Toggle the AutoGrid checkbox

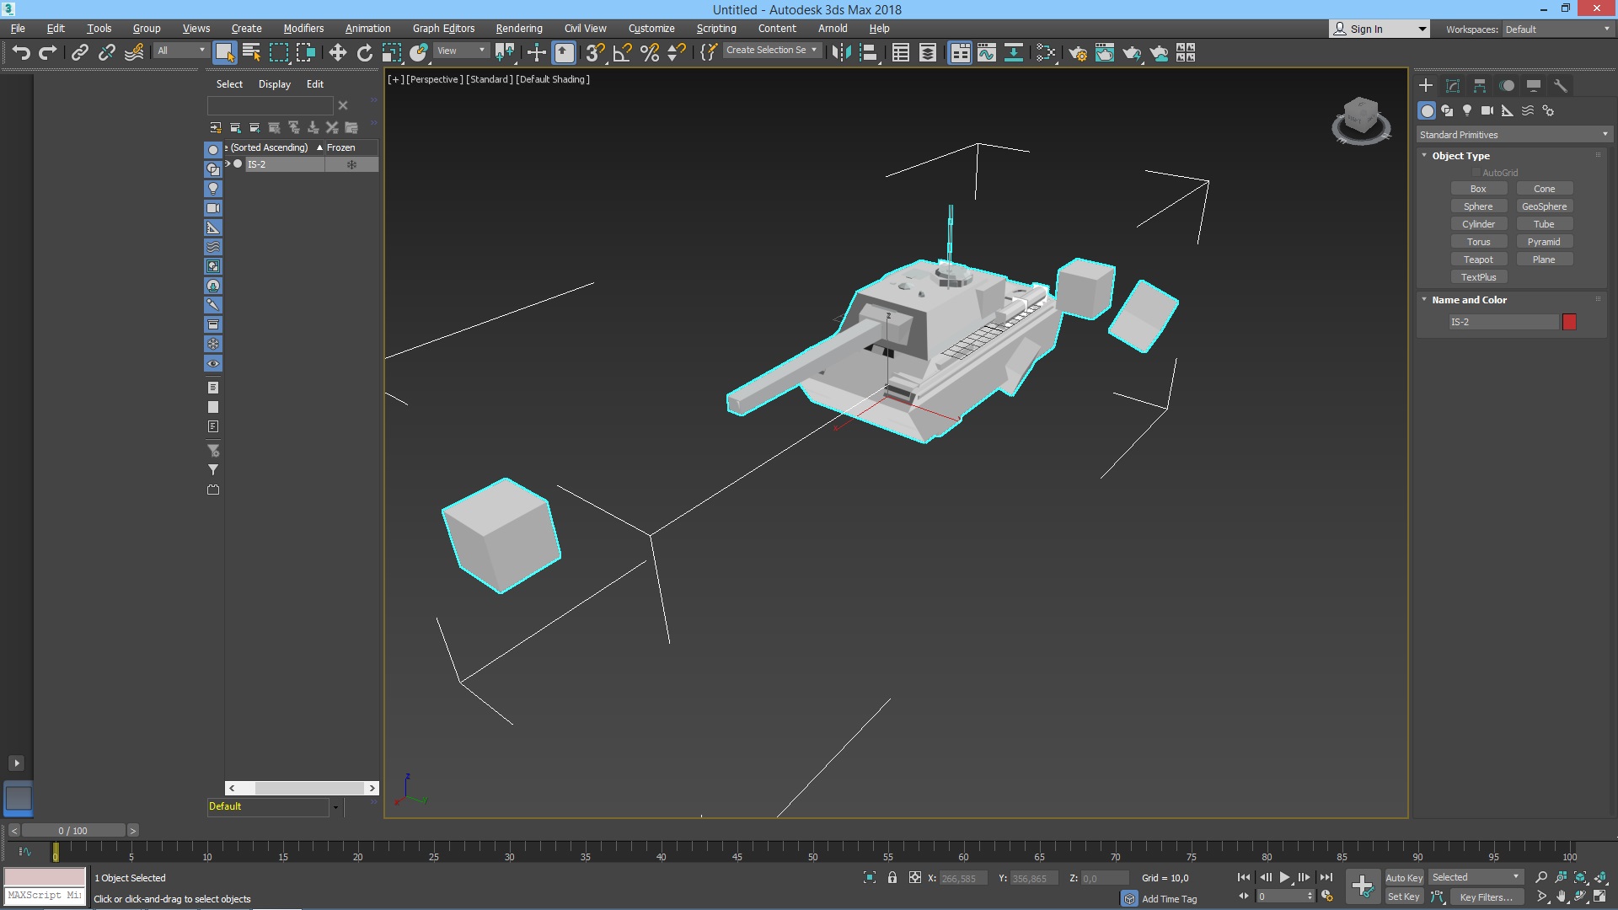click(x=1476, y=173)
